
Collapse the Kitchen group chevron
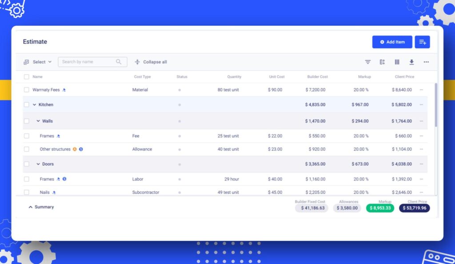35,105
